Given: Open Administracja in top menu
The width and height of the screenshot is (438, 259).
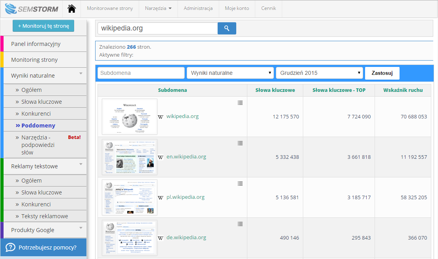Looking at the screenshot, I should [x=198, y=8].
